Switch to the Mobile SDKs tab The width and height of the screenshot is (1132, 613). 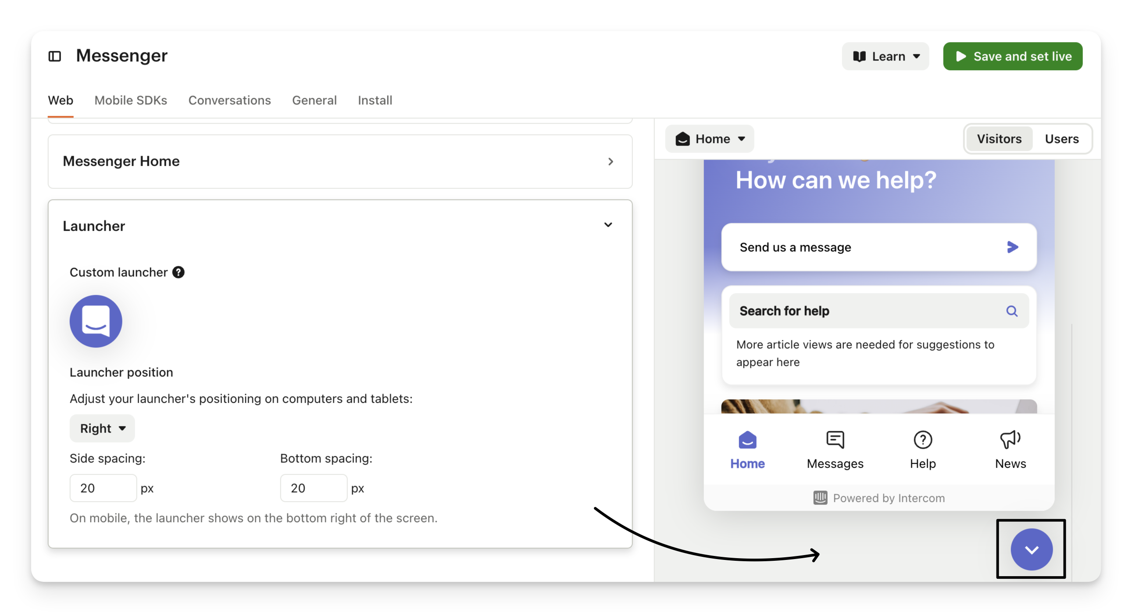pyautogui.click(x=131, y=100)
